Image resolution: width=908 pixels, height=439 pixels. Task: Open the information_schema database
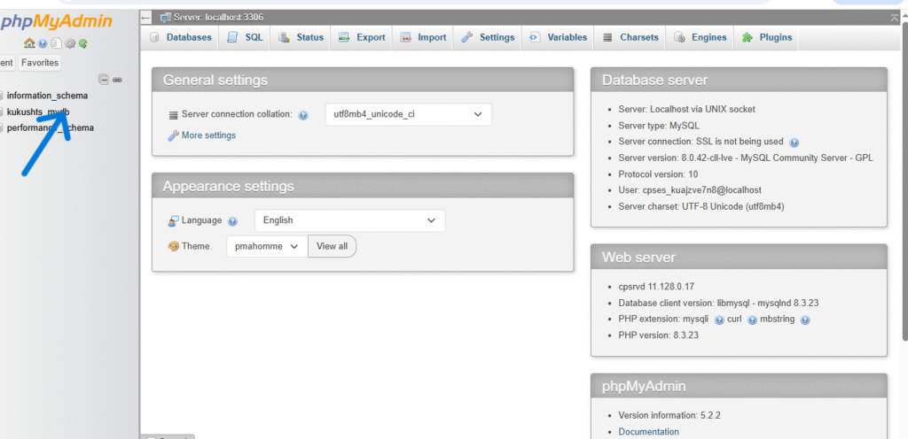click(48, 96)
